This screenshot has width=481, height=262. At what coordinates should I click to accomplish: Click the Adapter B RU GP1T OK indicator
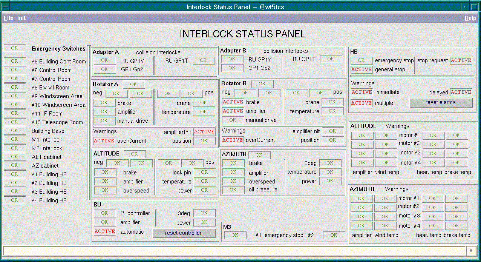(x=331, y=59)
